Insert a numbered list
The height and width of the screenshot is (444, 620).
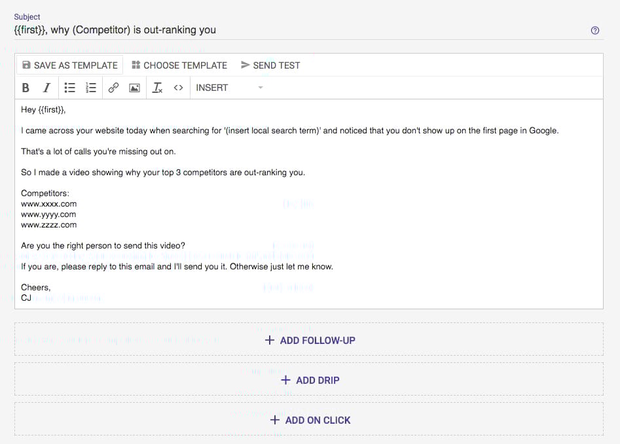(91, 88)
